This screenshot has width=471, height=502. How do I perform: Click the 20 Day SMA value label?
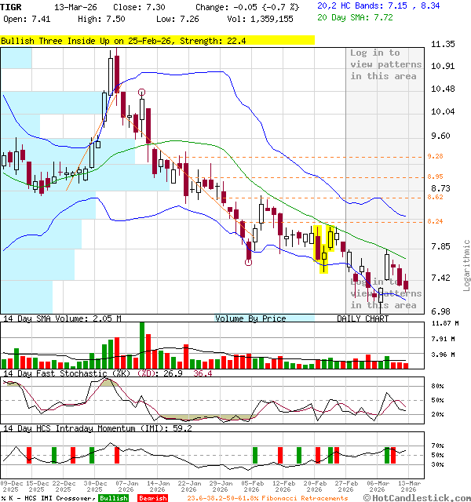(358, 16)
